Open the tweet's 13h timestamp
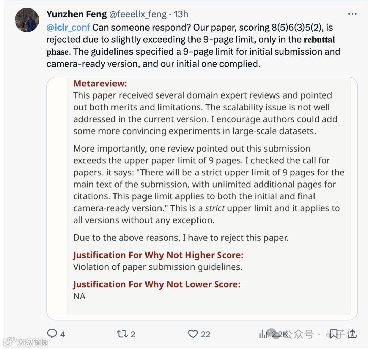368x349 pixels. [x=181, y=14]
